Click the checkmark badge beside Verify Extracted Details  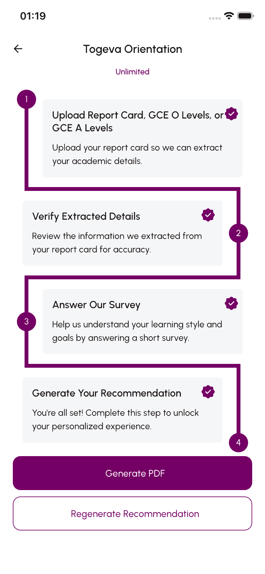(208, 215)
